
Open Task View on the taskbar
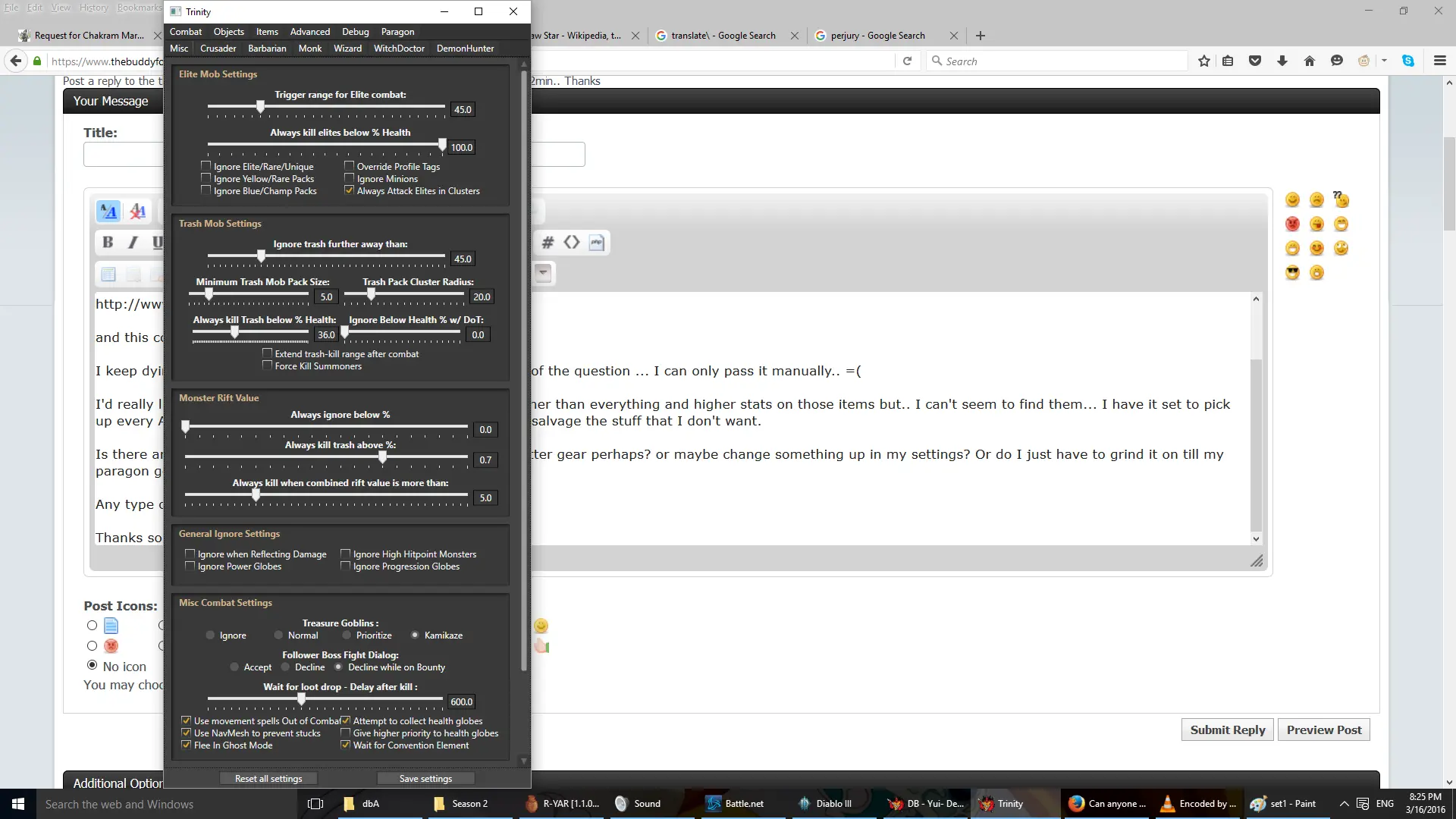pos(315,804)
